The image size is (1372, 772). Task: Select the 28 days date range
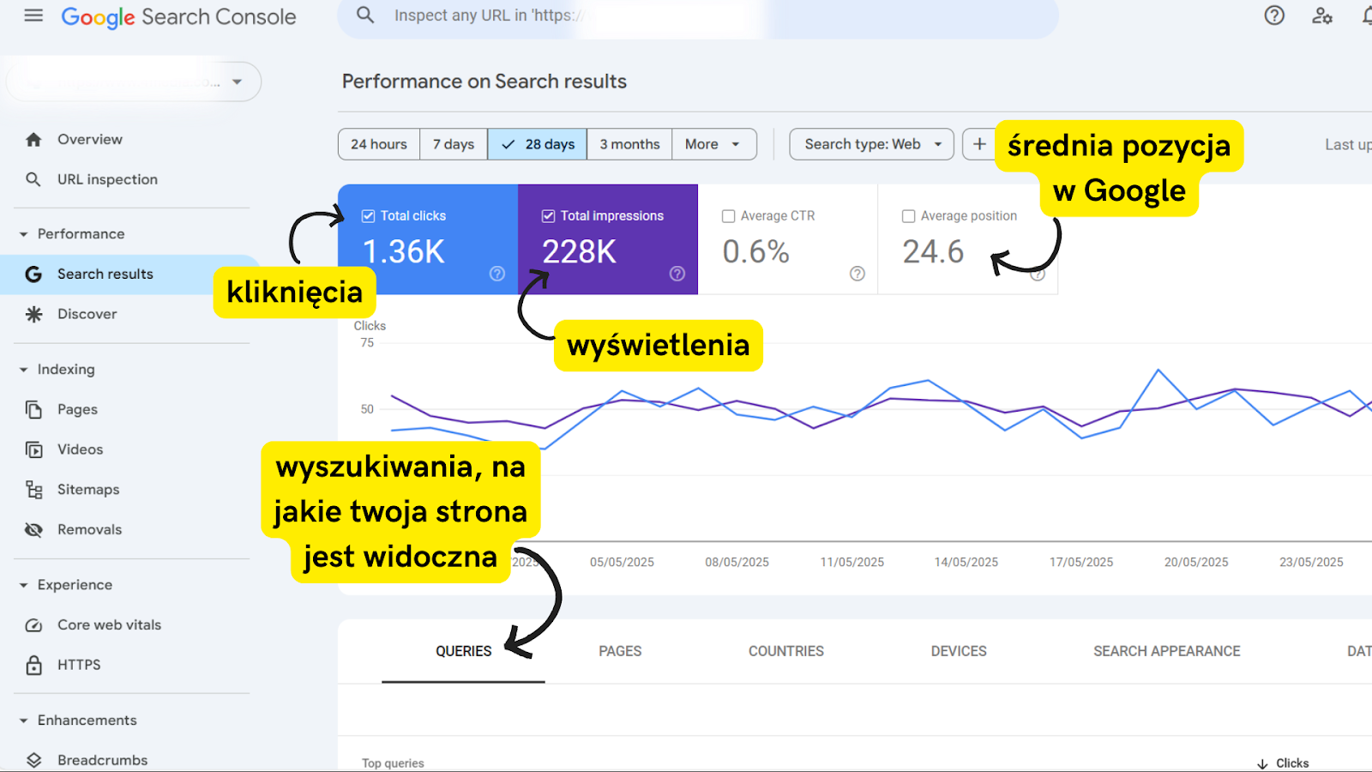[538, 144]
